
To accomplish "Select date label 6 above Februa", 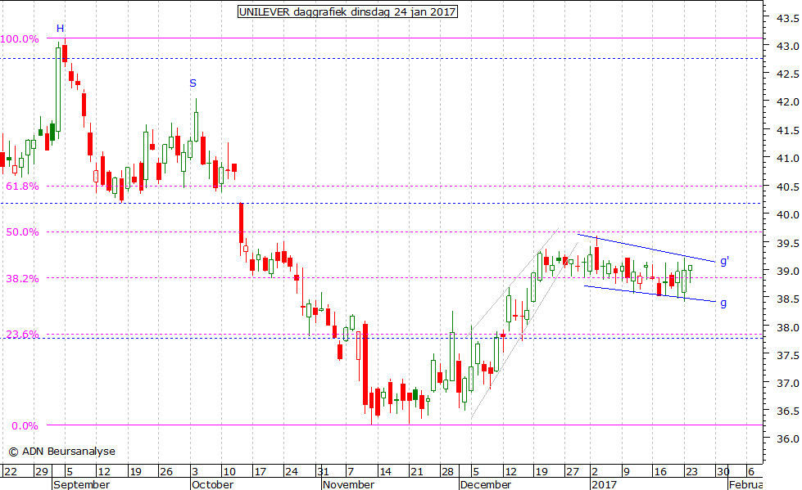I will pos(750,471).
